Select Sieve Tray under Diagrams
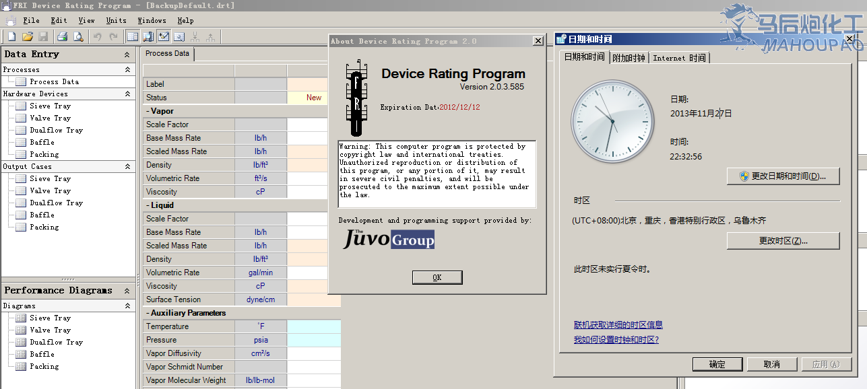Viewport: 867px width, 389px height. click(x=50, y=318)
